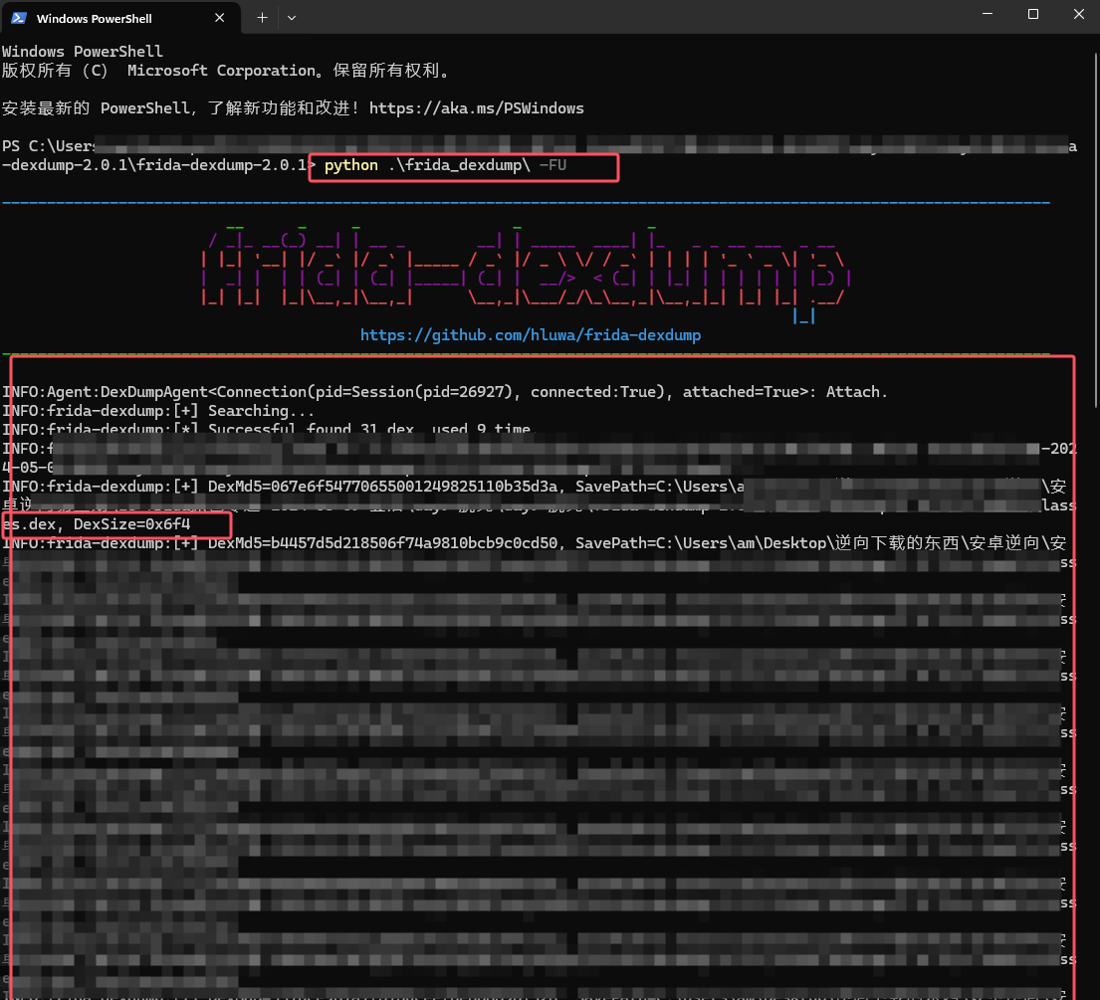This screenshot has width=1100, height=1000.
Task: Click the 'Searching...' log line
Action: point(158,411)
